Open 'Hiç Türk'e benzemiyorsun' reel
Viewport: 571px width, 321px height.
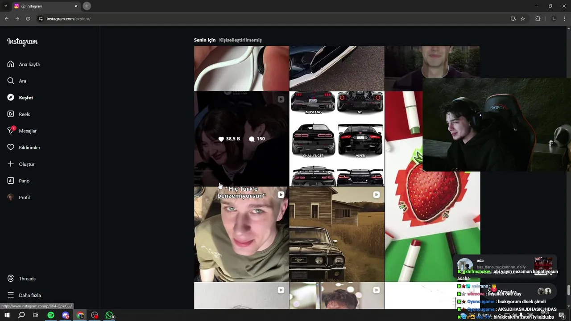[241, 234]
